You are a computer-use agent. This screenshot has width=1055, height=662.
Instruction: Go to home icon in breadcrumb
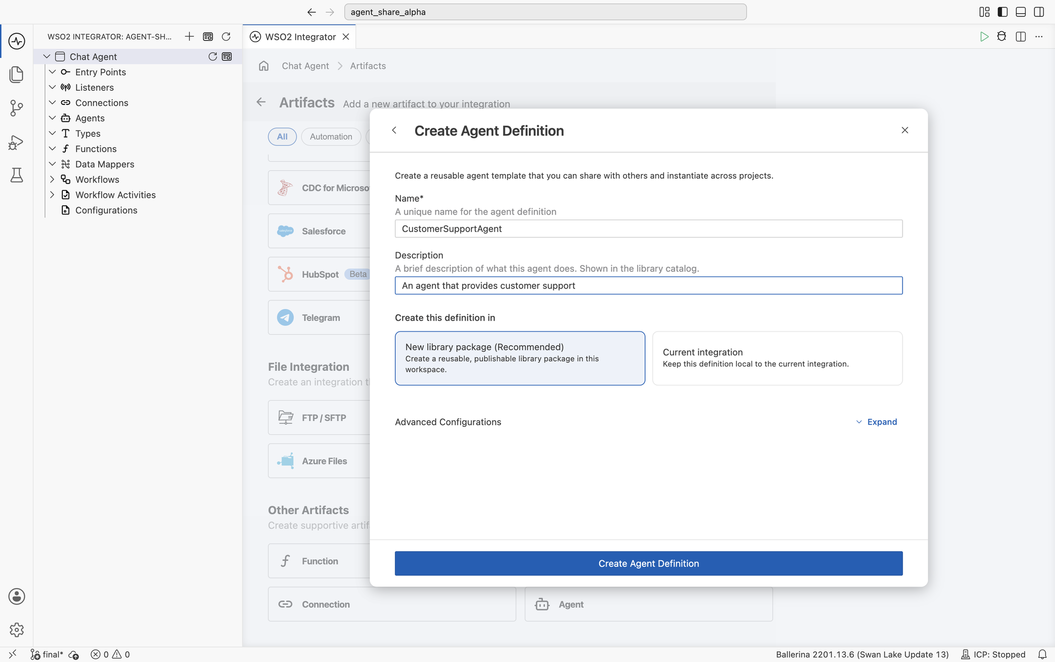[264, 66]
